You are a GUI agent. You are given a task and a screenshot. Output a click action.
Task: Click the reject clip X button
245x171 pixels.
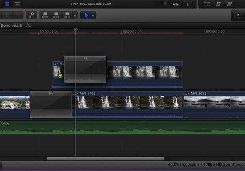click(18, 15)
